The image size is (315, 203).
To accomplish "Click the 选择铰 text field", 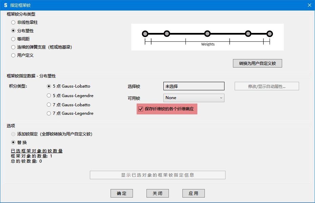I will (194, 86).
